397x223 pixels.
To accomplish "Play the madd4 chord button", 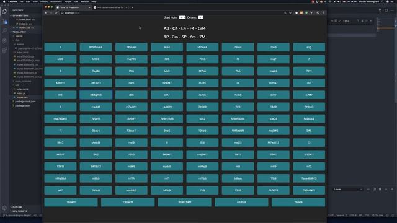I will [96, 107].
